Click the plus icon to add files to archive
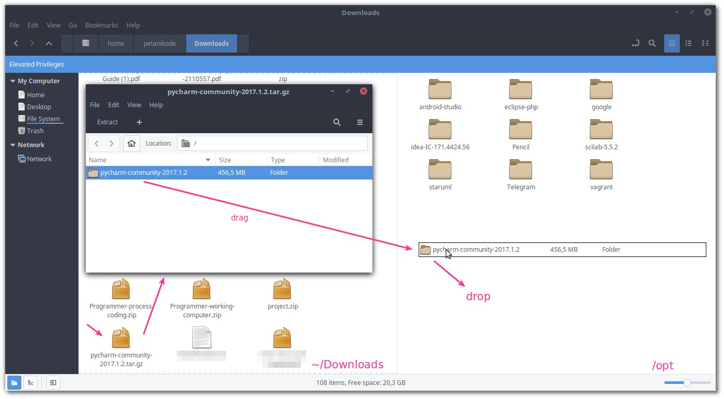The height and width of the screenshot is (399, 724). pos(139,122)
